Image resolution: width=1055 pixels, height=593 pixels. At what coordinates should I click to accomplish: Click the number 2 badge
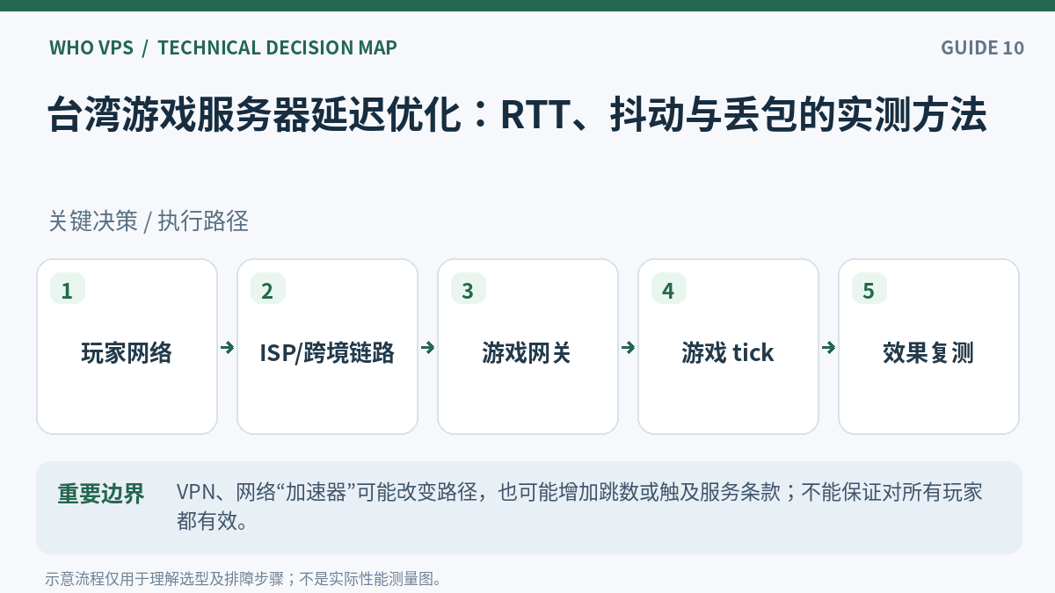(268, 290)
